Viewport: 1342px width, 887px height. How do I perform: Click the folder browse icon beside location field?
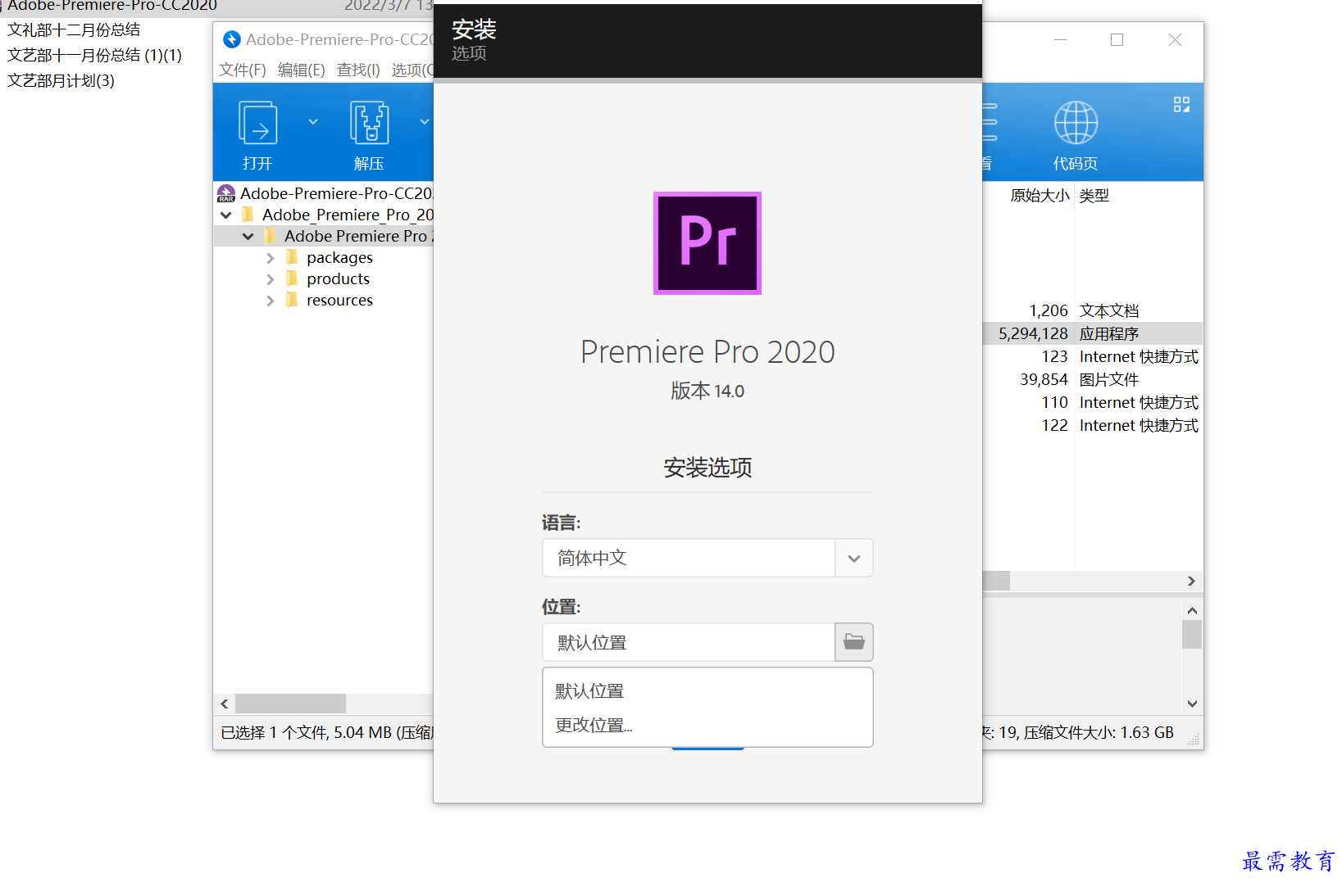click(854, 642)
